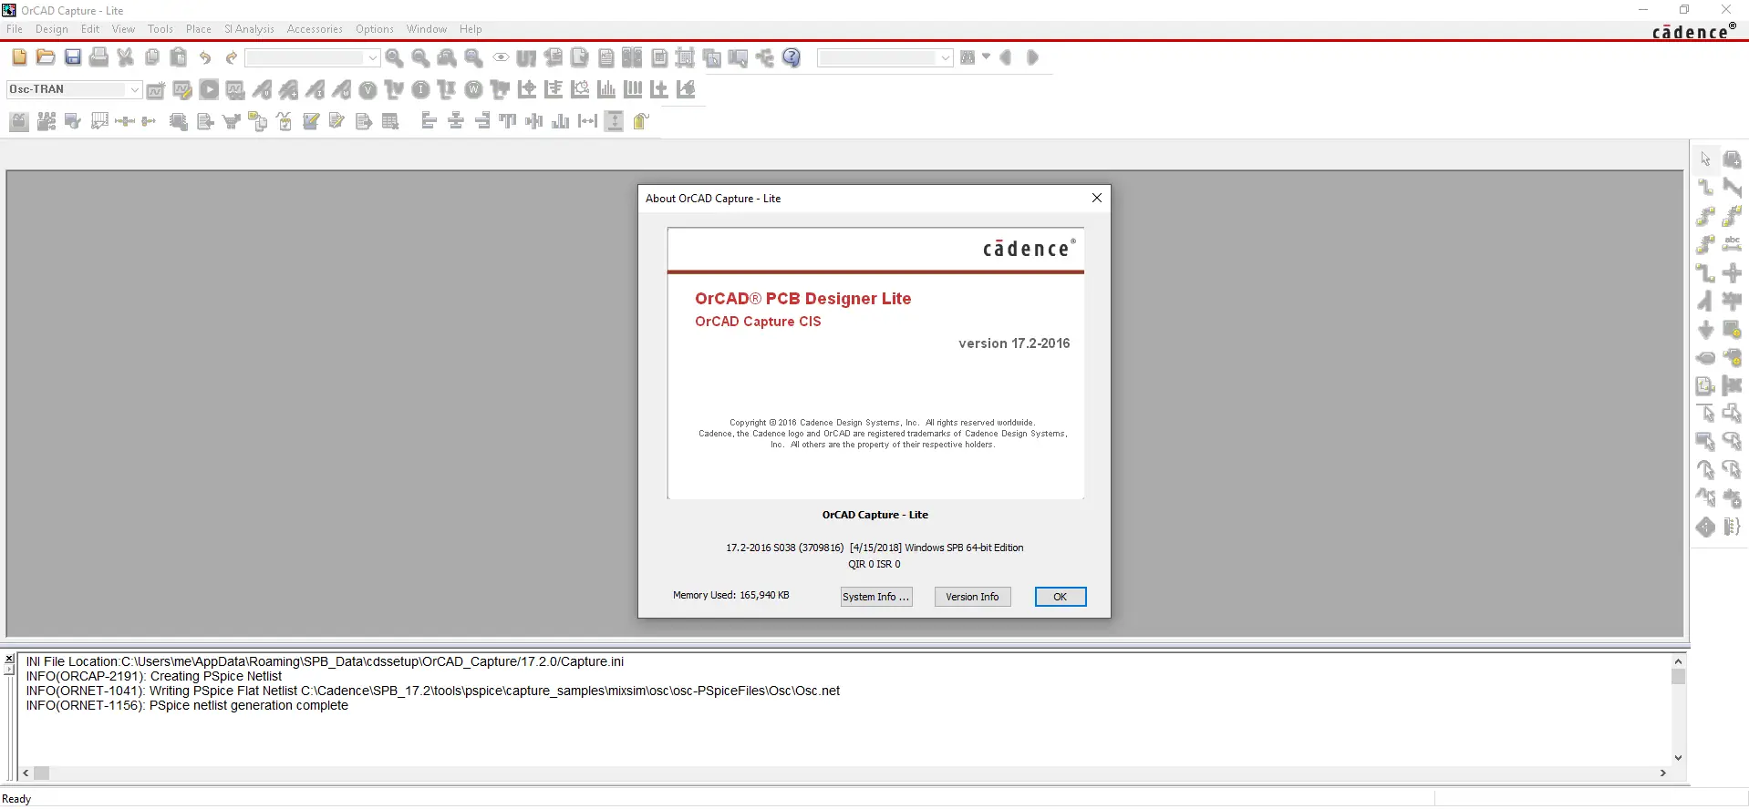Click the 'version 17.2-2016' text in dialog
The image size is (1749, 809).
(x=1014, y=343)
